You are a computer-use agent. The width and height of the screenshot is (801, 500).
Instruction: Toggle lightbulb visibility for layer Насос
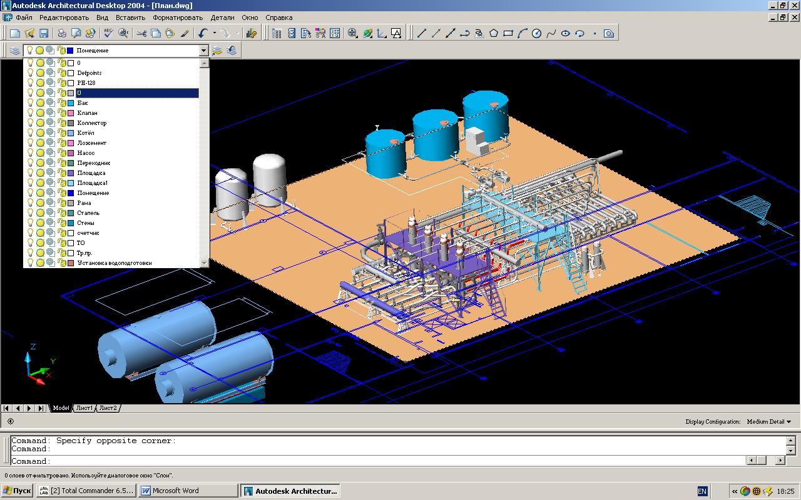click(x=29, y=152)
